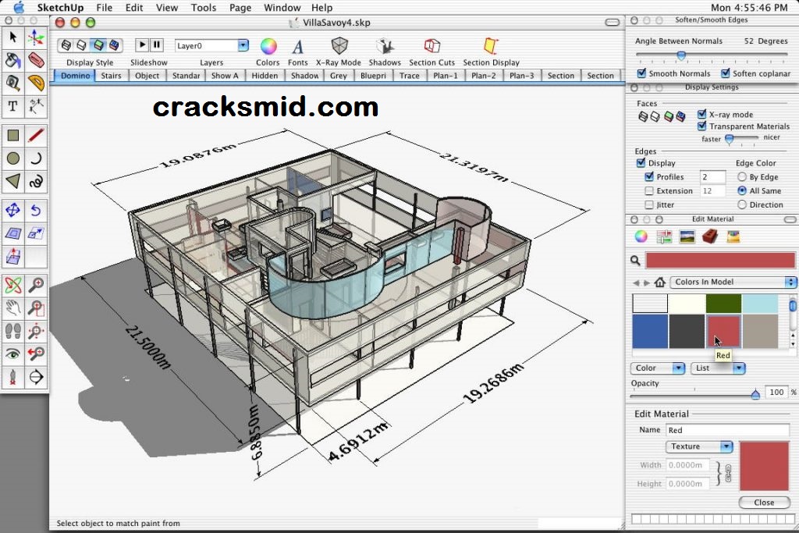Choose the Zoom Window tool
Viewport: 799px width, 533px height.
(x=36, y=308)
